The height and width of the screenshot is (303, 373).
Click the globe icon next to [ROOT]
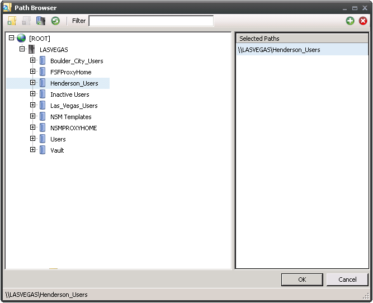coord(21,38)
